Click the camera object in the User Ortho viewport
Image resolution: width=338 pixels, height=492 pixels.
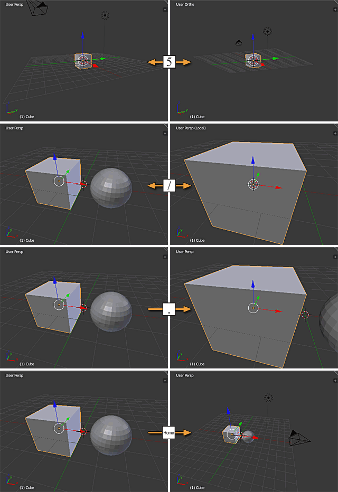(x=239, y=43)
